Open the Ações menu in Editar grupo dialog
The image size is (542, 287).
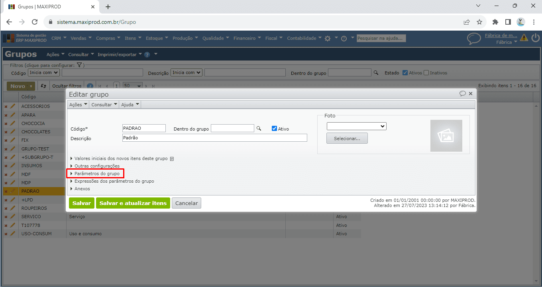coord(78,104)
